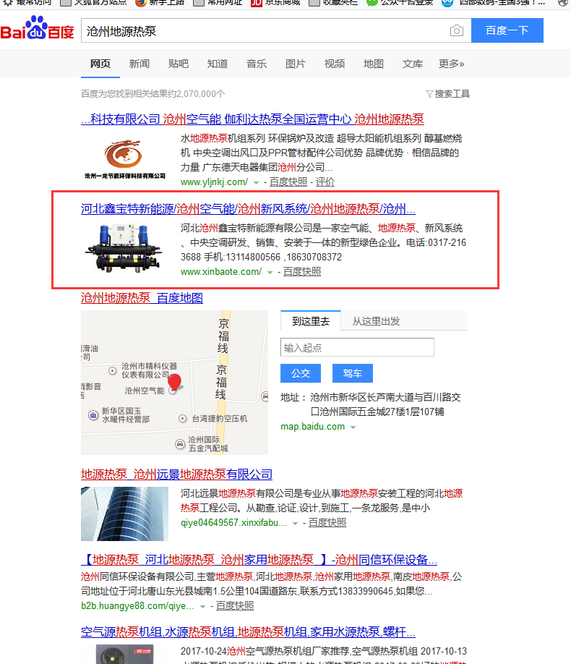
Task: Click the map.baidu.com URL
Action: (x=313, y=427)
